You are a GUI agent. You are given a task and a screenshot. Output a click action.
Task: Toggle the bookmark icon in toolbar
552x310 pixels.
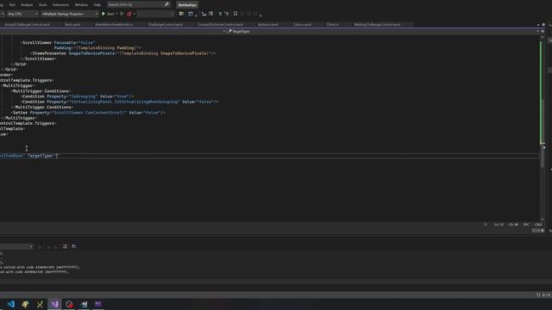point(235,14)
